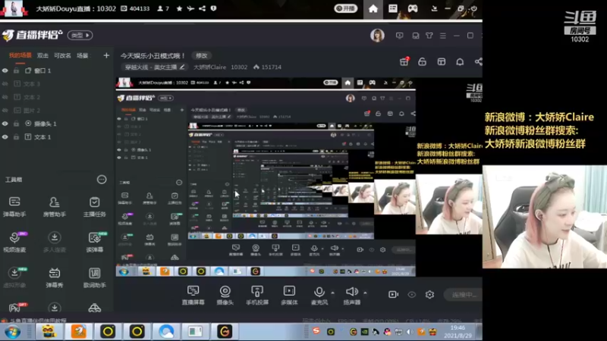Open the 弹幕秀 tool

click(x=54, y=277)
